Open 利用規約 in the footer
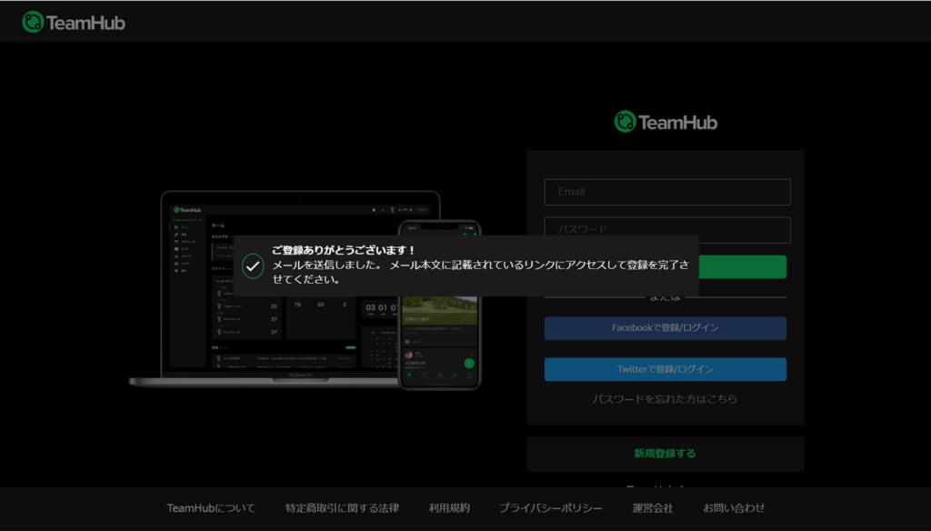The image size is (931, 531). pyautogui.click(x=448, y=508)
